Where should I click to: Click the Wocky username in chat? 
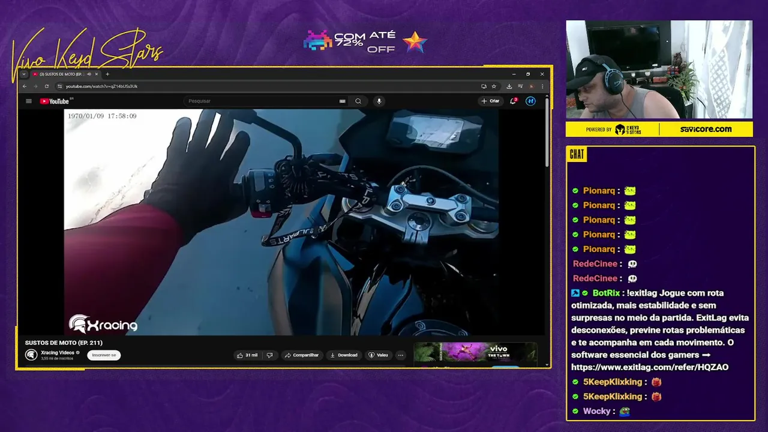click(596, 412)
